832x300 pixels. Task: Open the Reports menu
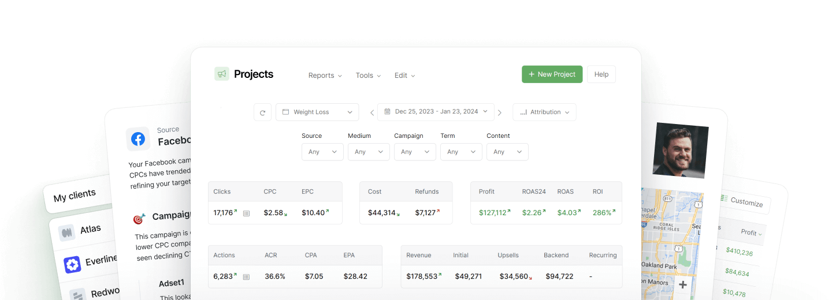click(325, 76)
